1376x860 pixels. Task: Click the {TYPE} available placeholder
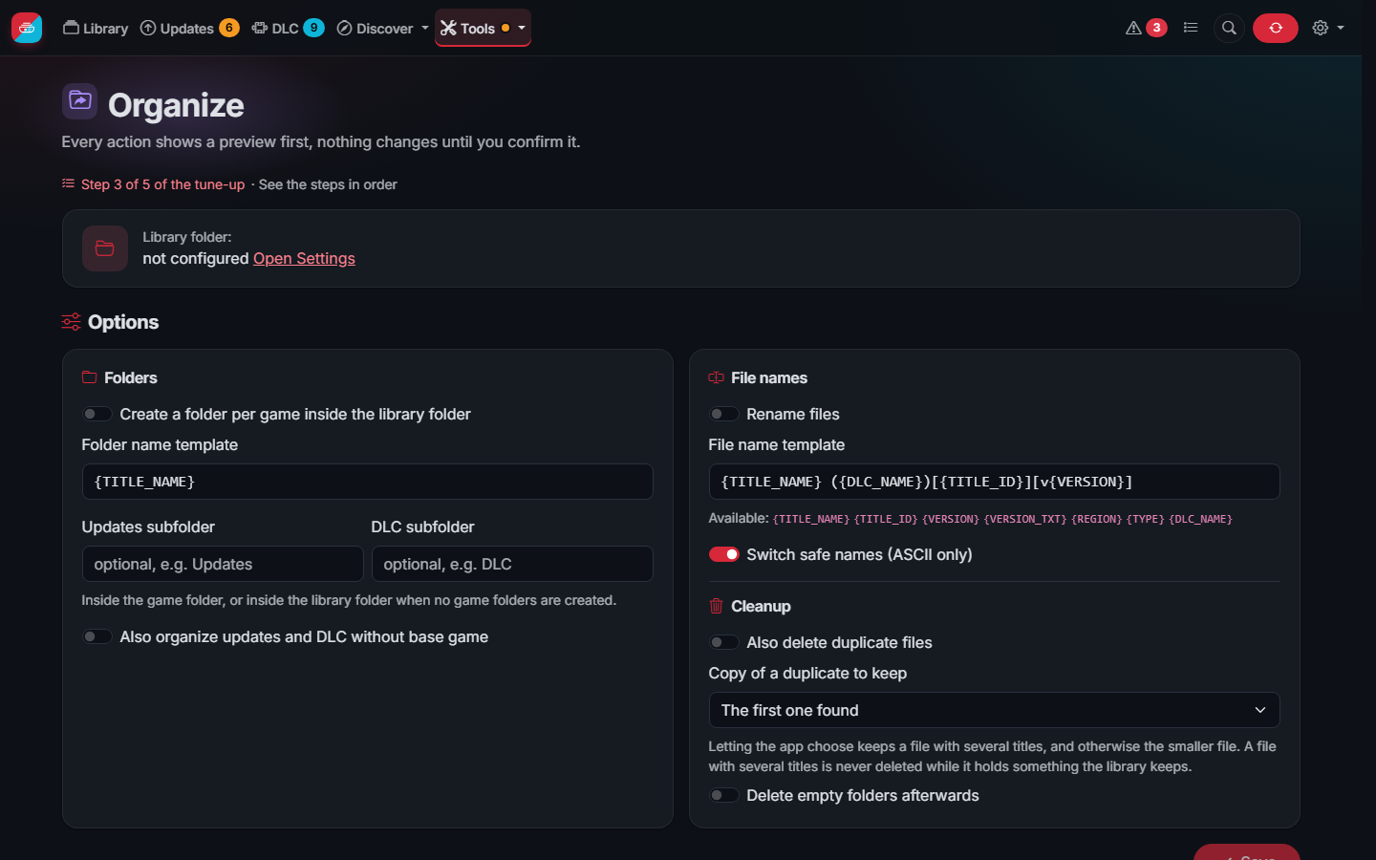click(x=1145, y=519)
